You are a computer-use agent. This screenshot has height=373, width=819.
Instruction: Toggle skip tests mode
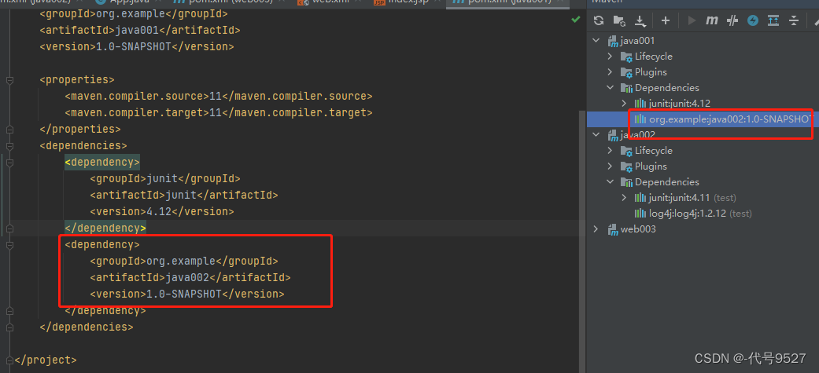pyautogui.click(x=753, y=21)
